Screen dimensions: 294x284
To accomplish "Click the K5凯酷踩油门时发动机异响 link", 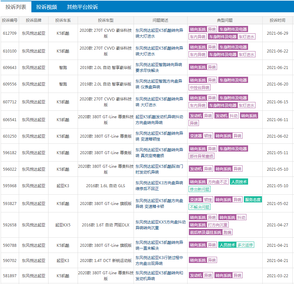I will coord(159,169).
